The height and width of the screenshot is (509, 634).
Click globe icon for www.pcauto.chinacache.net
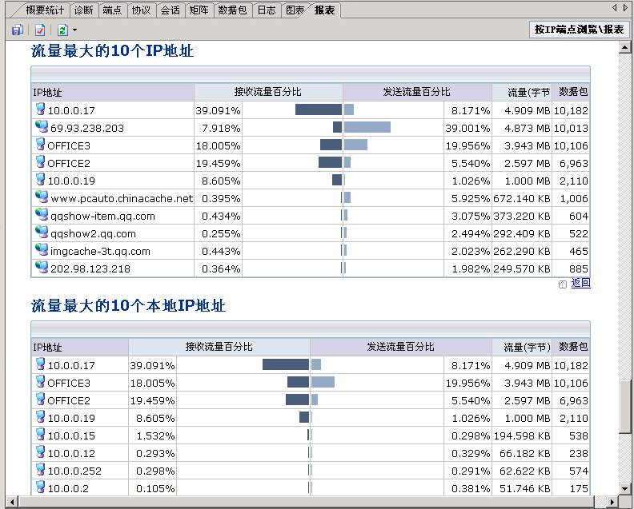coord(42,197)
